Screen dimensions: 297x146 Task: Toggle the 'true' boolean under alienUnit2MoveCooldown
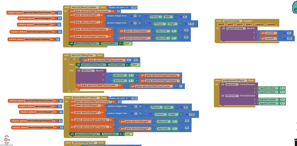click(129, 134)
